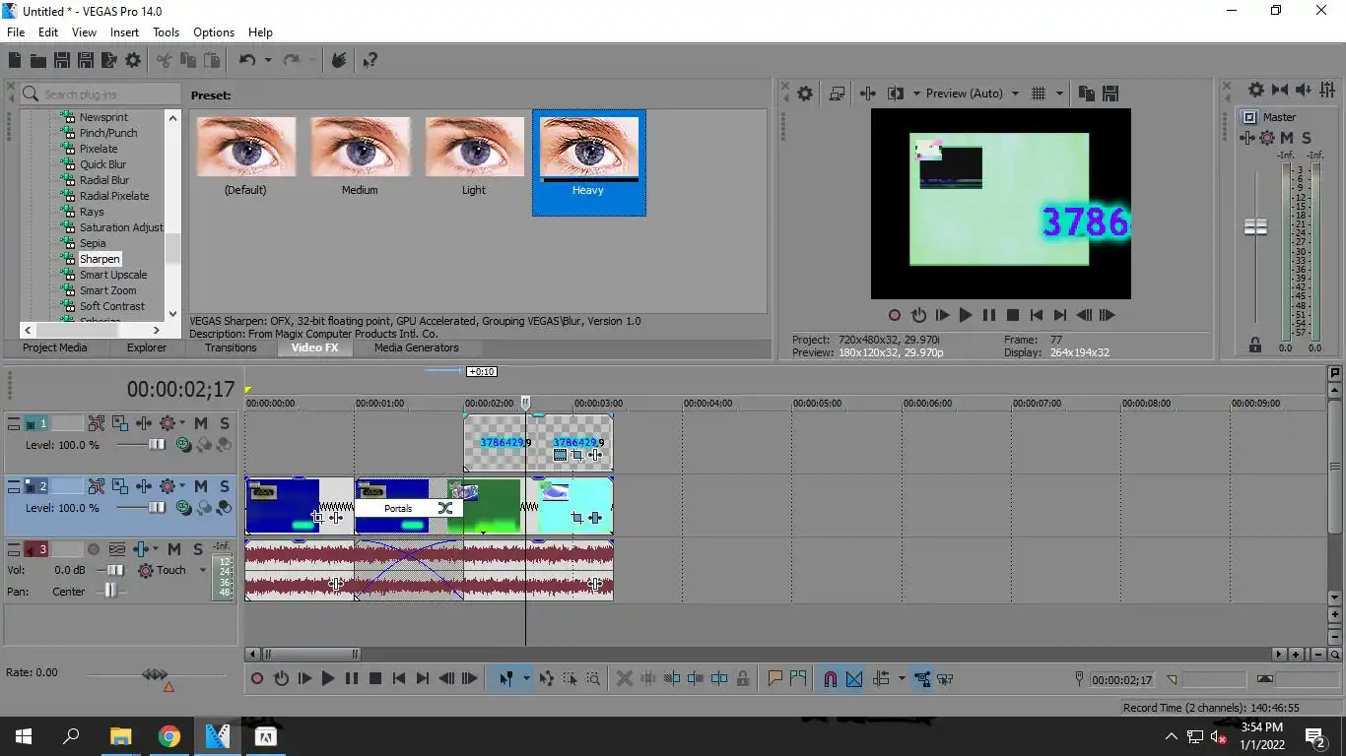
Task: Click the preview on external monitor icon
Action: pos(837,94)
